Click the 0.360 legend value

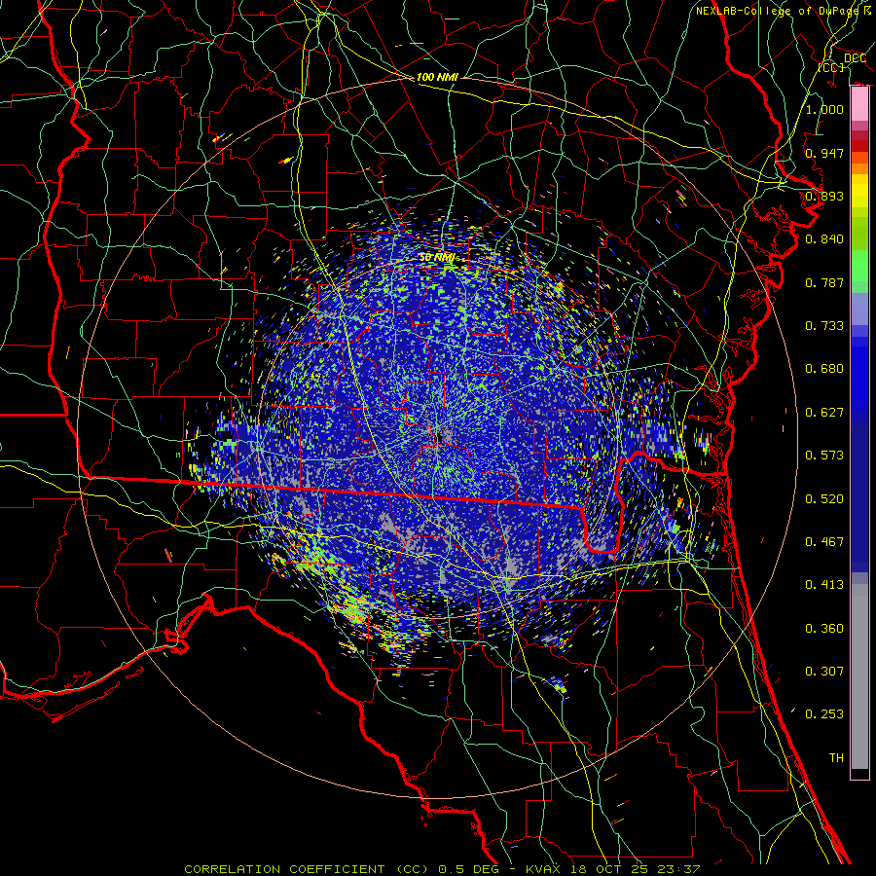tap(824, 629)
